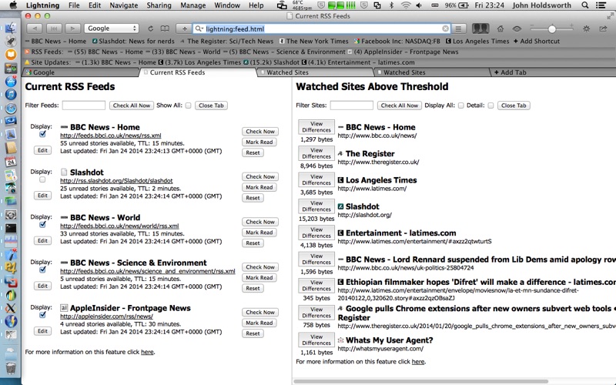Viewport: 616px width, 385px height.
Task: Open the bookmarks book icon
Action: tap(165, 28)
